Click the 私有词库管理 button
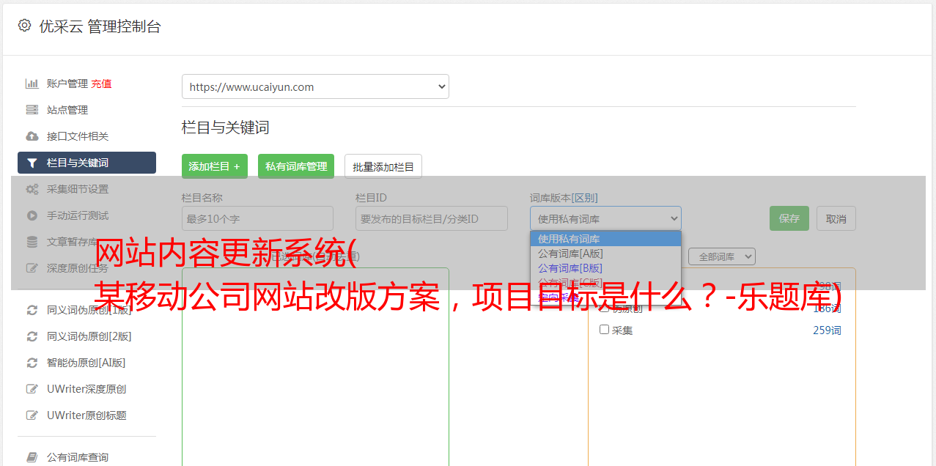The width and height of the screenshot is (936, 466). pyautogui.click(x=296, y=166)
